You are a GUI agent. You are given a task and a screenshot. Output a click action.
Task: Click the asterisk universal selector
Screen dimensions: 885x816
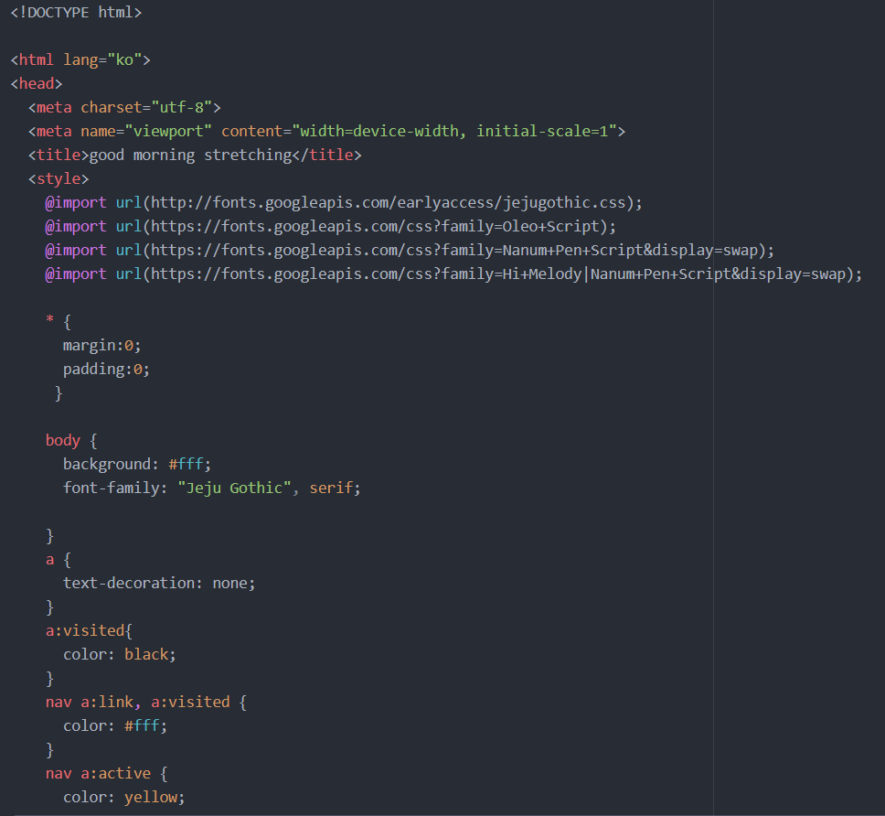(49, 319)
